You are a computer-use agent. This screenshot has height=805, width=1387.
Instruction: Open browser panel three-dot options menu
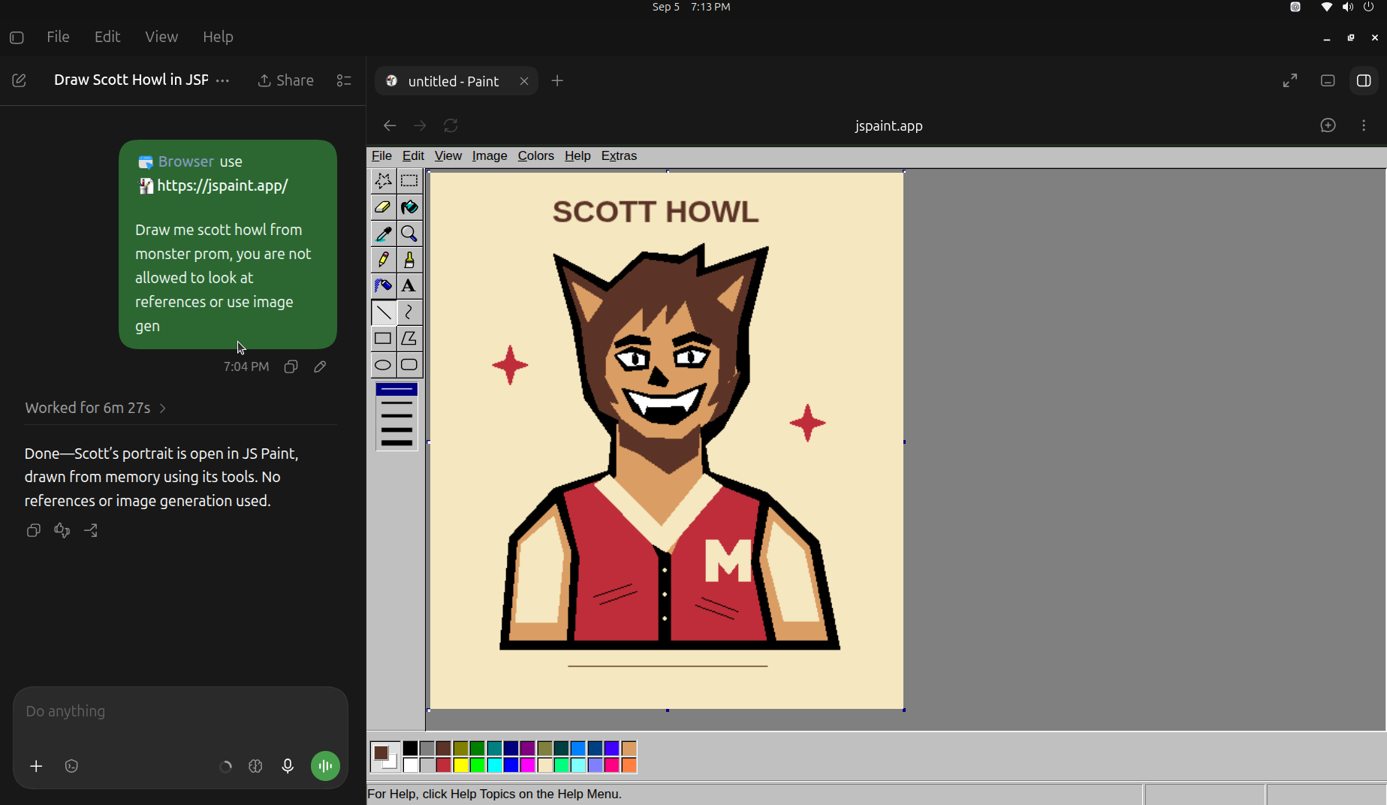coord(1364,125)
